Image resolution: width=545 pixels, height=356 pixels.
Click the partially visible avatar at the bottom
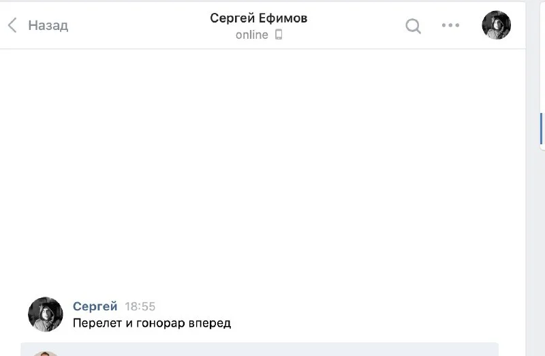(x=45, y=353)
